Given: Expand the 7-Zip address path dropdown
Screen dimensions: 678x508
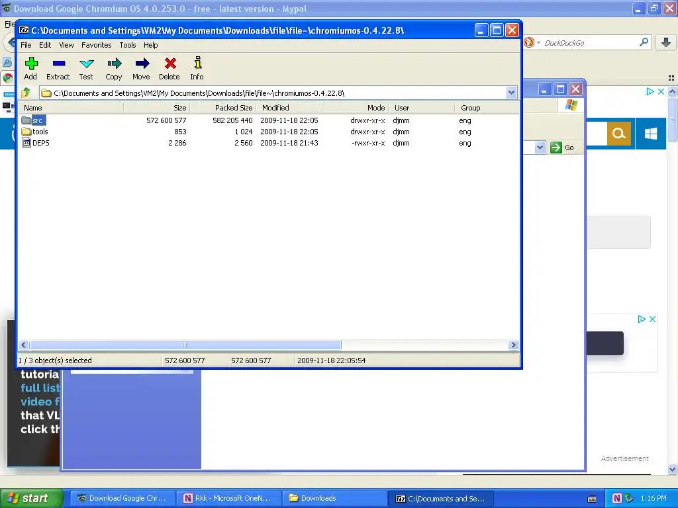Looking at the screenshot, I should (x=511, y=93).
